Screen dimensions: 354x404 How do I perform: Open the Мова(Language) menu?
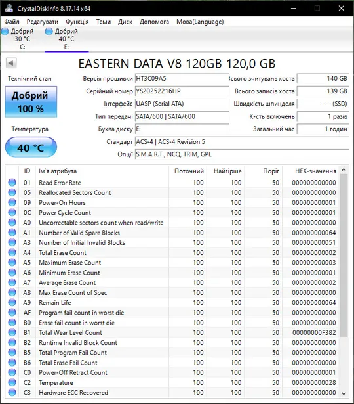[x=200, y=22]
